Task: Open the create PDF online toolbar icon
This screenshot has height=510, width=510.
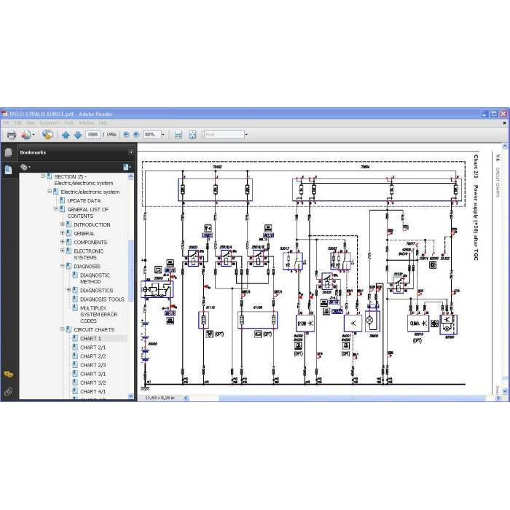Action: tap(26, 135)
